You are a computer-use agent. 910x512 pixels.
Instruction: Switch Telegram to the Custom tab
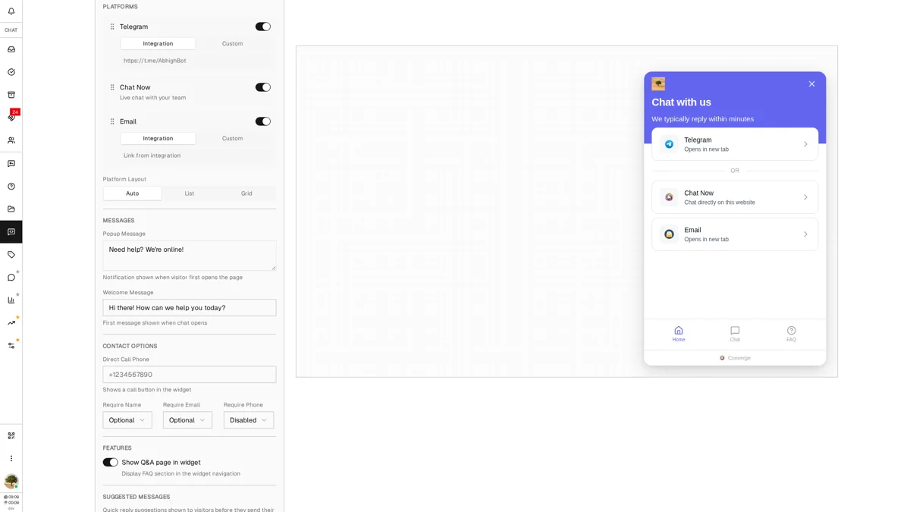[232, 43]
